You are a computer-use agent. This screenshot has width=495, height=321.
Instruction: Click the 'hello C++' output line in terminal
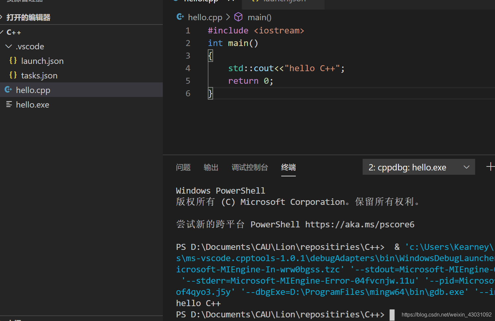[x=198, y=303]
